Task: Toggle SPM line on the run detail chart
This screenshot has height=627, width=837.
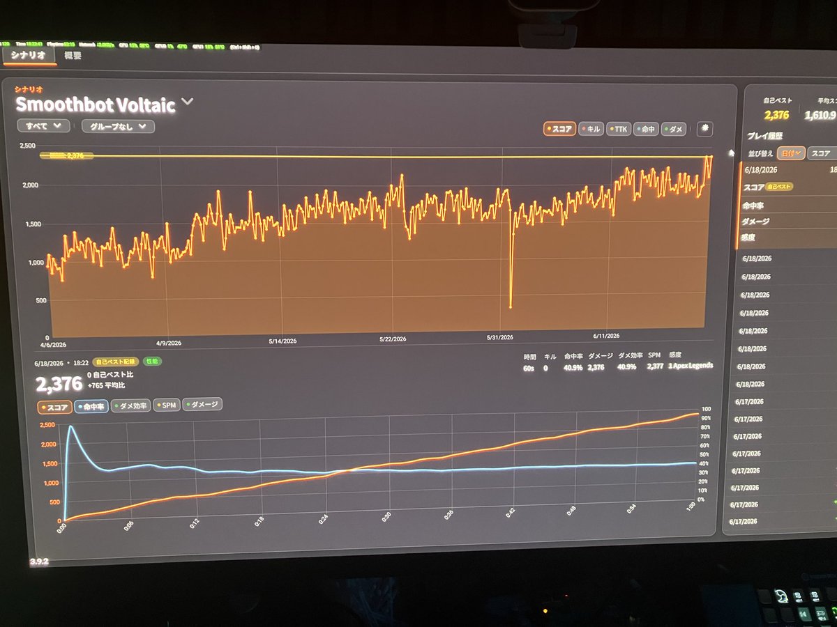Action: (167, 405)
